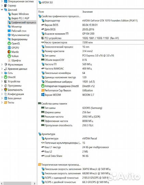Open the GPGPU section icon

(x=9, y=48)
